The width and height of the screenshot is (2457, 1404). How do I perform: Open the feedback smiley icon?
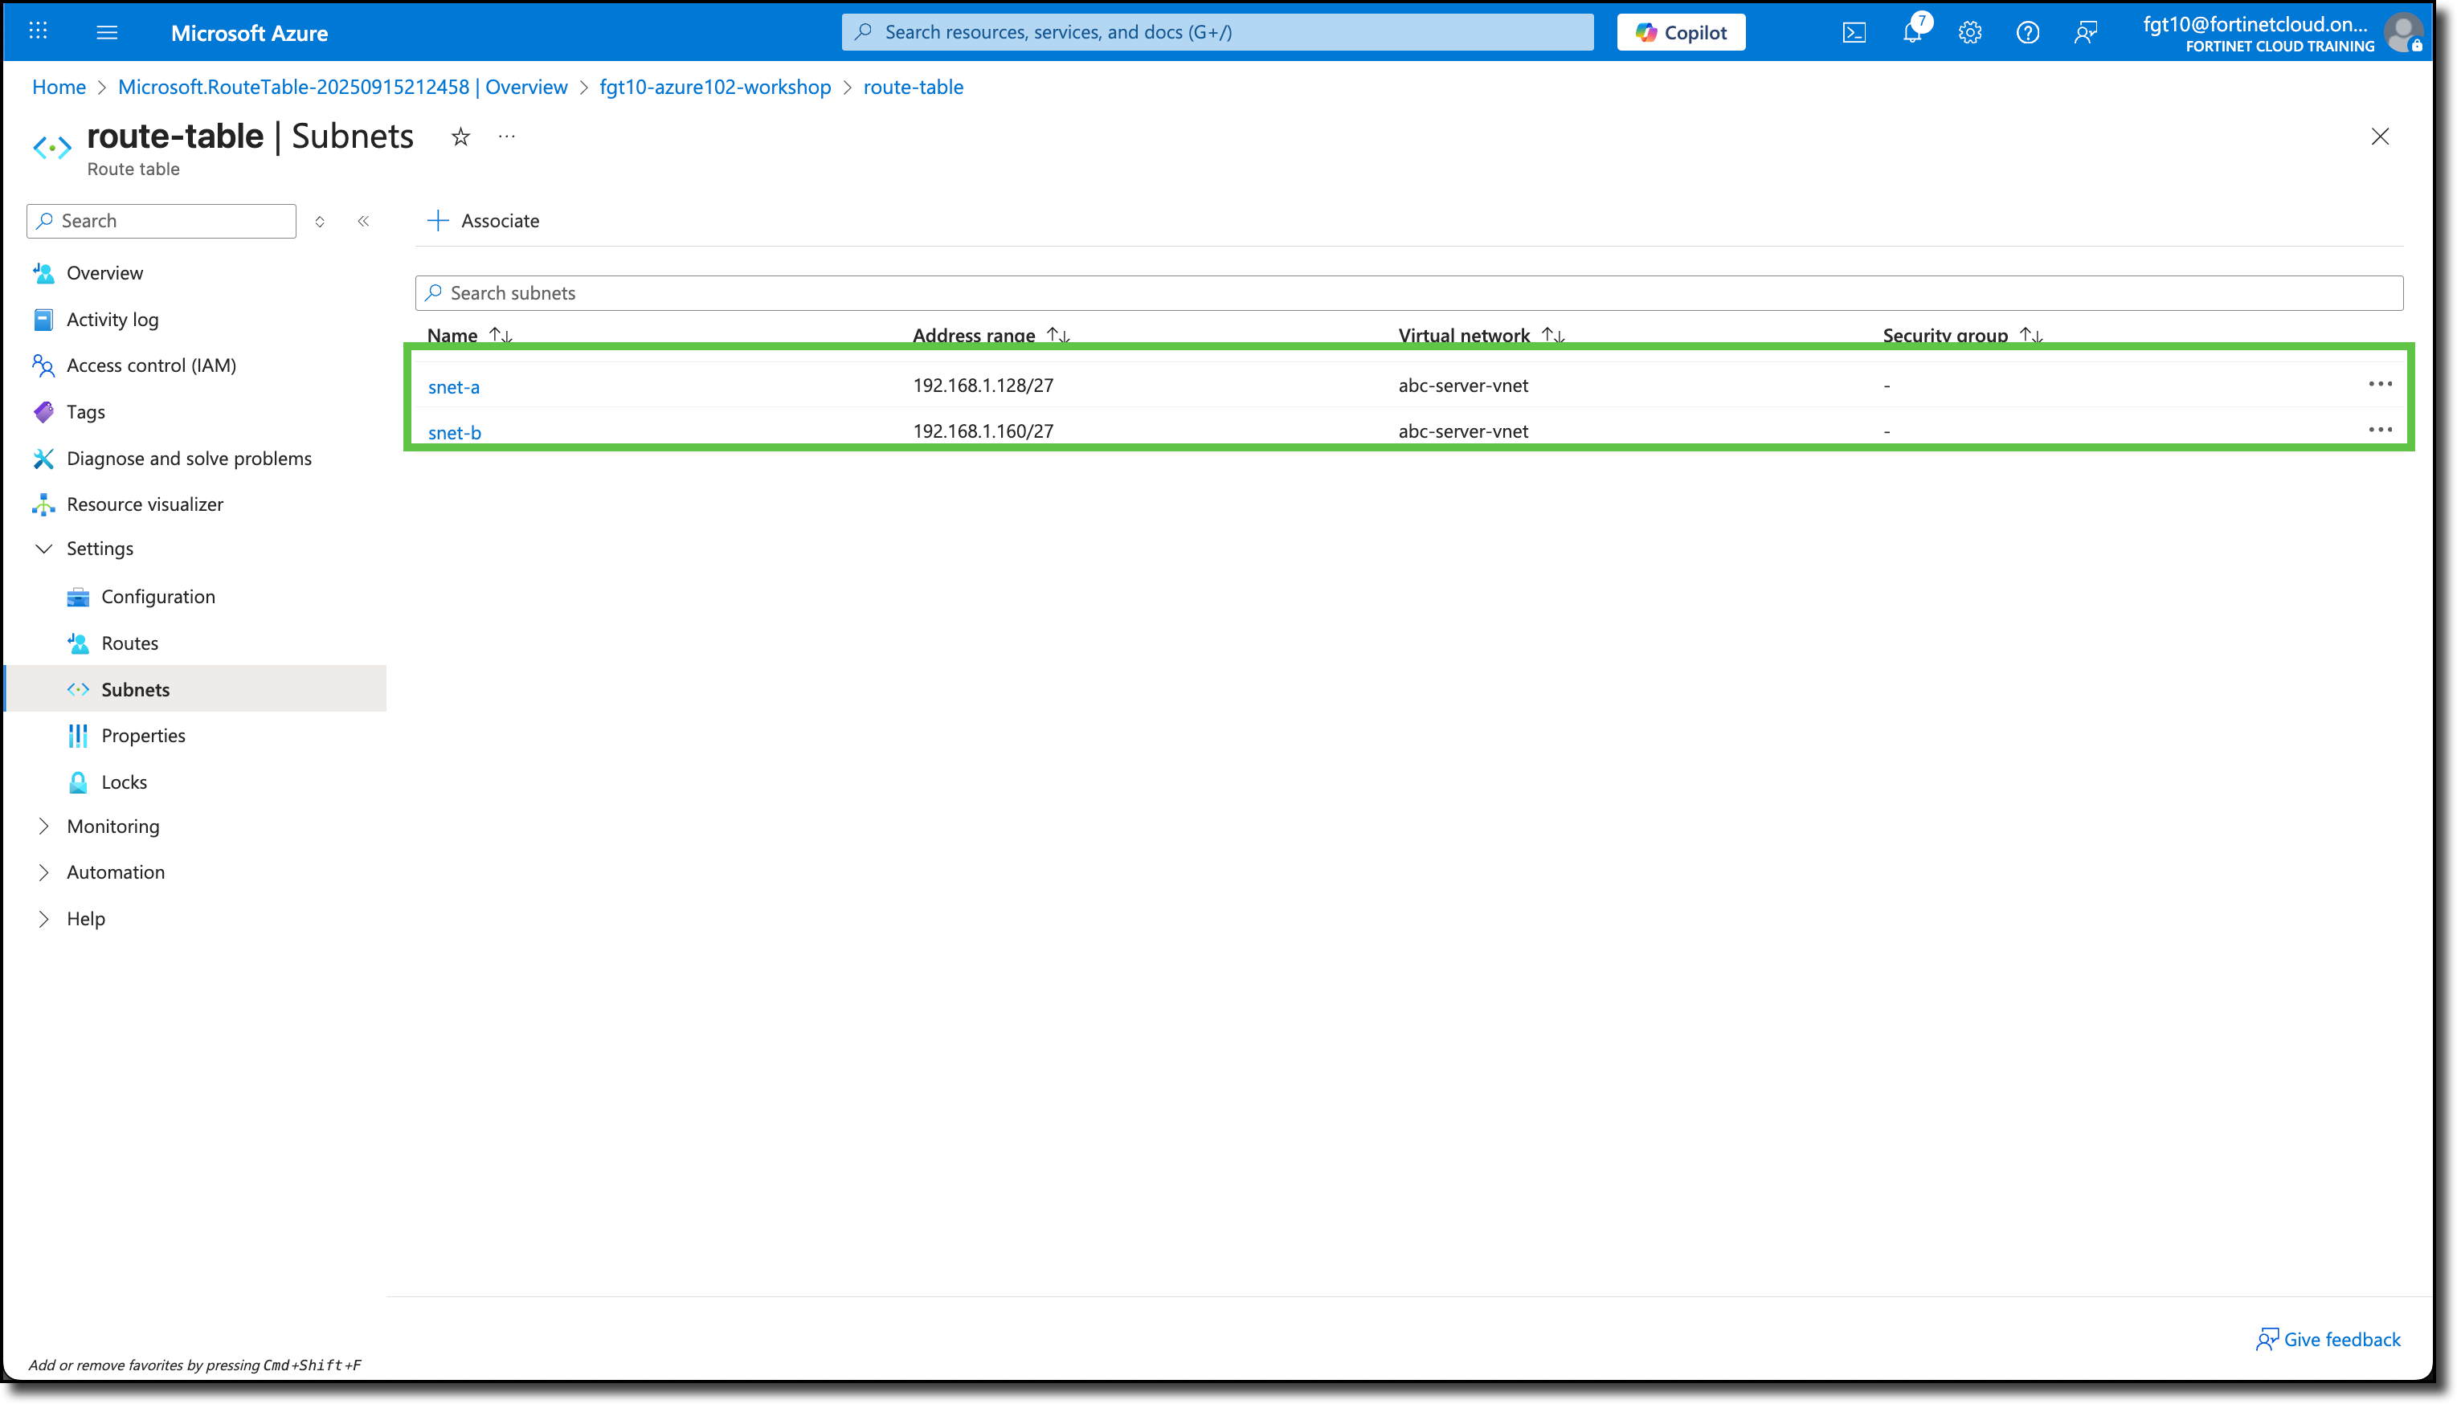[x=2086, y=32]
